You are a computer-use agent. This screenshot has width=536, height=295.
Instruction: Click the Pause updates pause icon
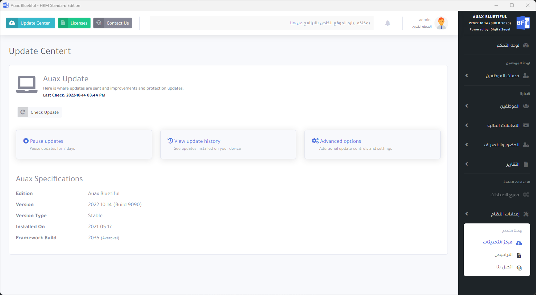click(26, 141)
